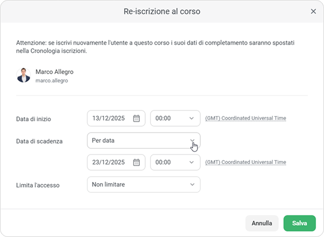Open the 'Per data' expiry type dropdown
The image size is (324, 237).
point(143,141)
